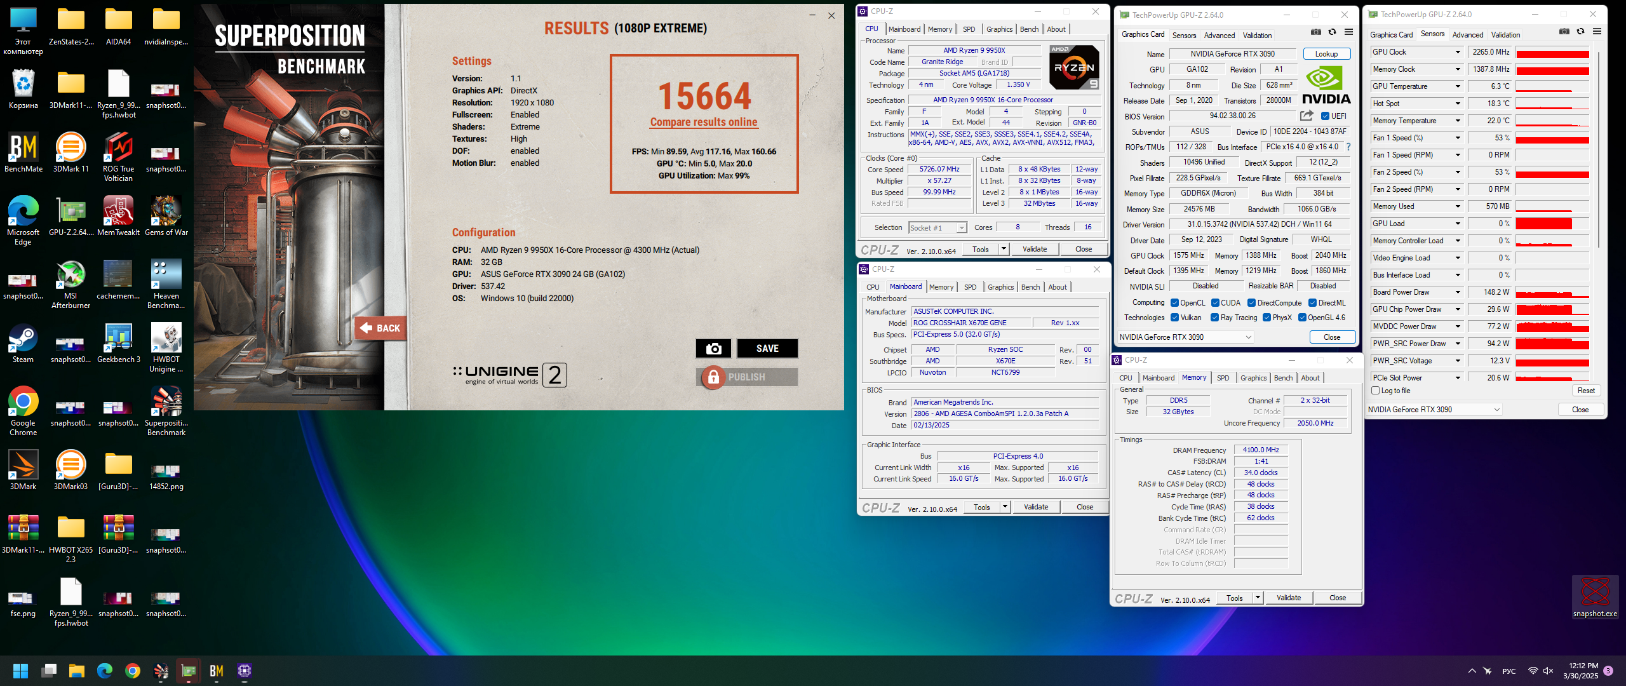1626x686 pixels.
Task: Toggle OpenCL computing checkbox
Action: [1175, 303]
